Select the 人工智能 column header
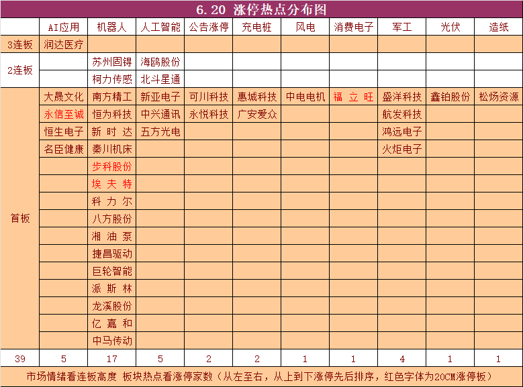Screen dimensions: 523x387 [160, 27]
